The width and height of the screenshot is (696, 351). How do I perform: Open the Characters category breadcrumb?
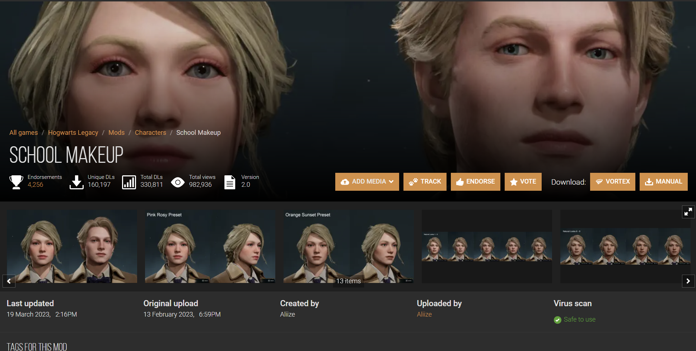(150, 133)
